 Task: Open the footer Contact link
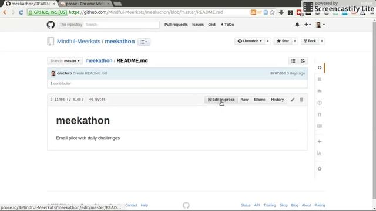(x=131, y=205)
